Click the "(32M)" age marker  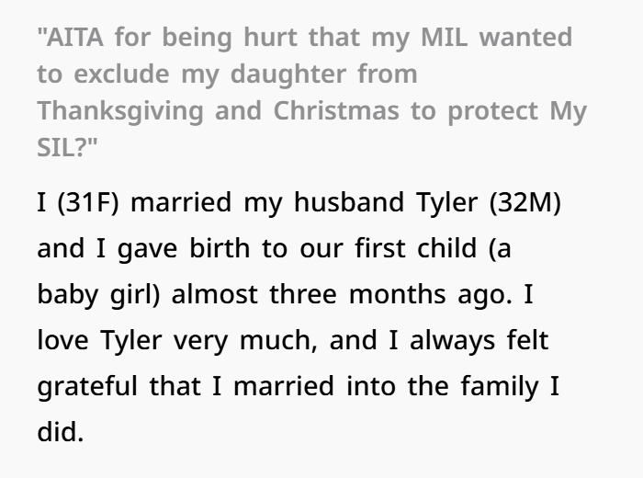525,202
